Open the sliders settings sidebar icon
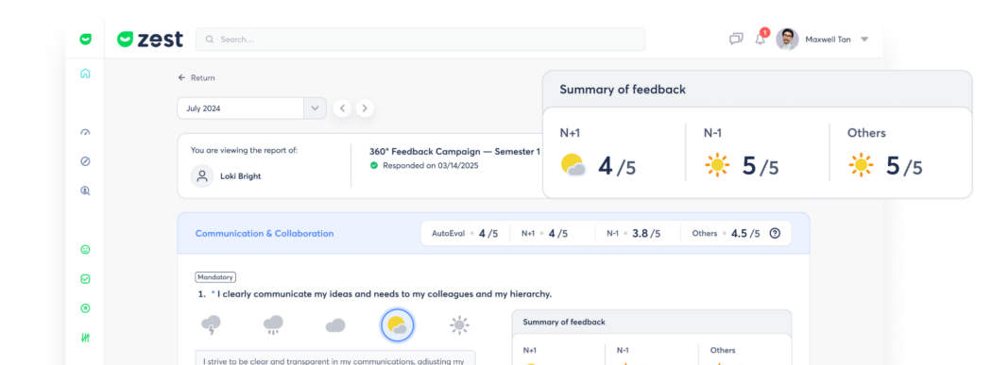 [x=85, y=338]
